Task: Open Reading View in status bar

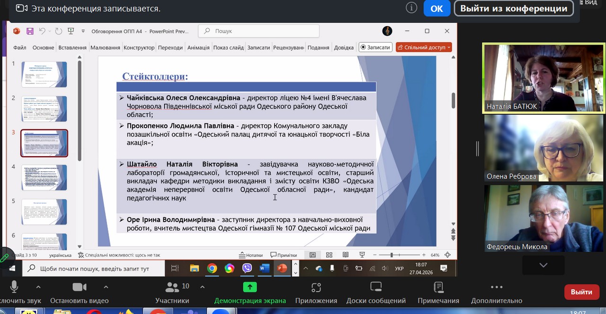Action: click(346, 255)
